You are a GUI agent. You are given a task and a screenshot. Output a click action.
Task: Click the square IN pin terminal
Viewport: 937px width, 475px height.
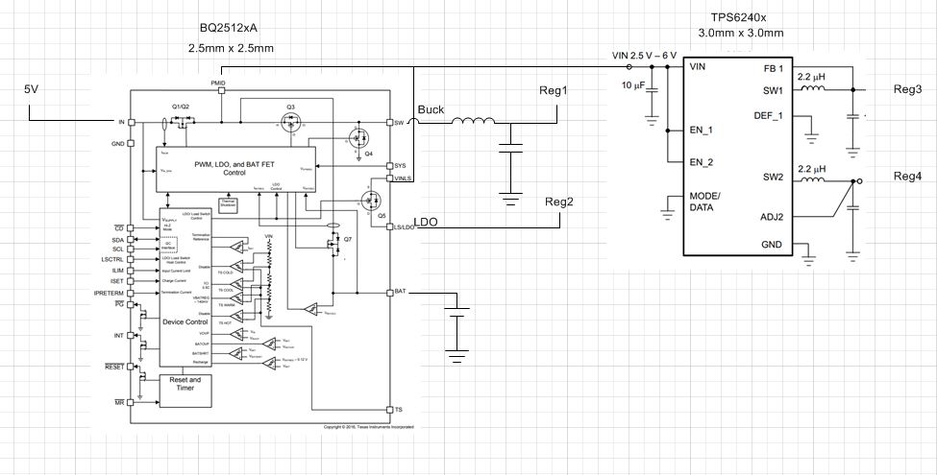[132, 122]
